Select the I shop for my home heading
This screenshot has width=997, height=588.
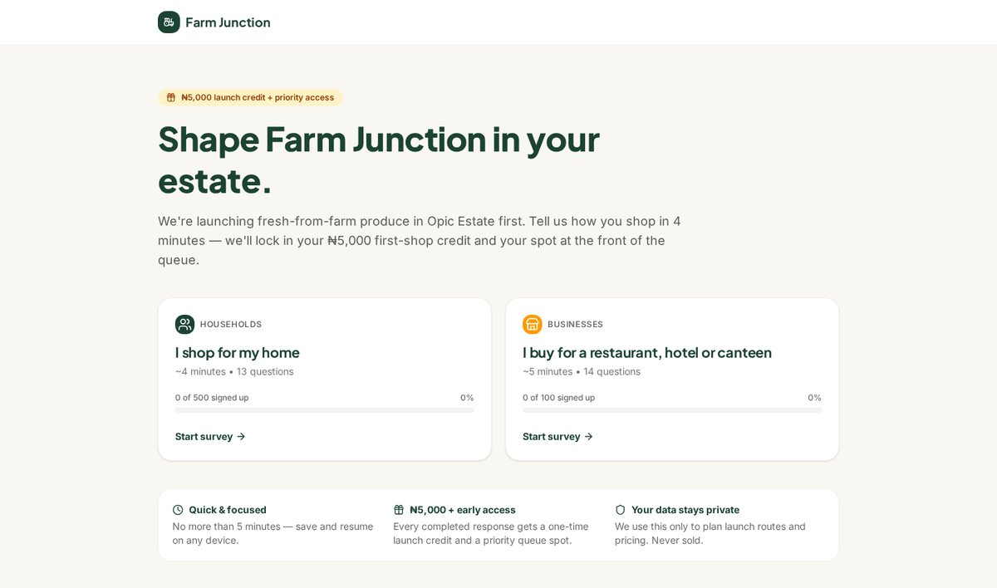click(x=238, y=352)
